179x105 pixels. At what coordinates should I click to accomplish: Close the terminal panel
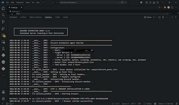176,17
